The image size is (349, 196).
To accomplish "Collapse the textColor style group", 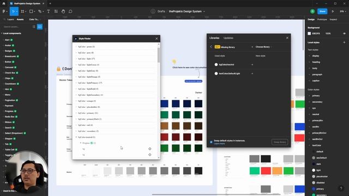I will [x=309, y=145].
